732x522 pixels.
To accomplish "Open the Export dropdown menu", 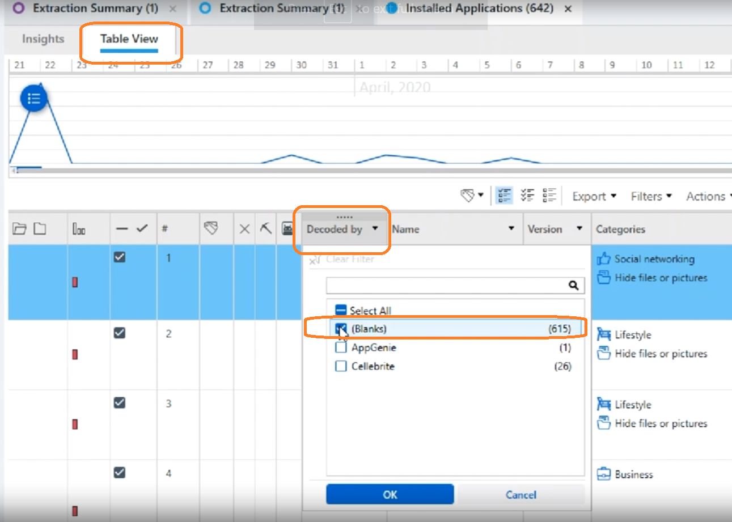I will [593, 196].
